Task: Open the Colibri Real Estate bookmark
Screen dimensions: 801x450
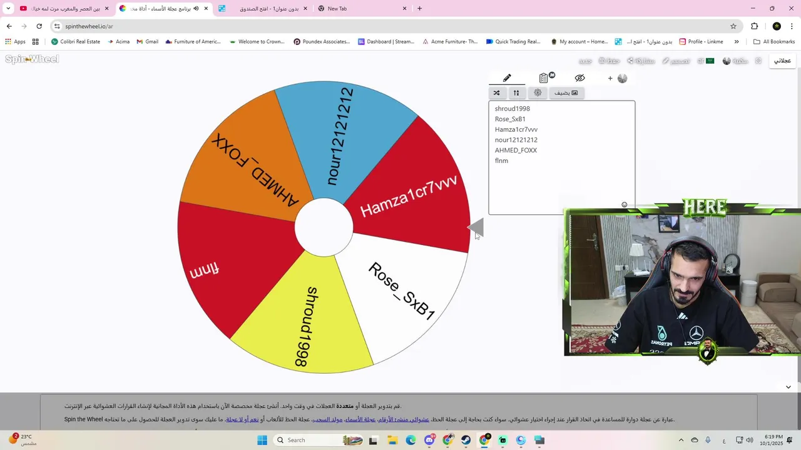Action: 76,42
